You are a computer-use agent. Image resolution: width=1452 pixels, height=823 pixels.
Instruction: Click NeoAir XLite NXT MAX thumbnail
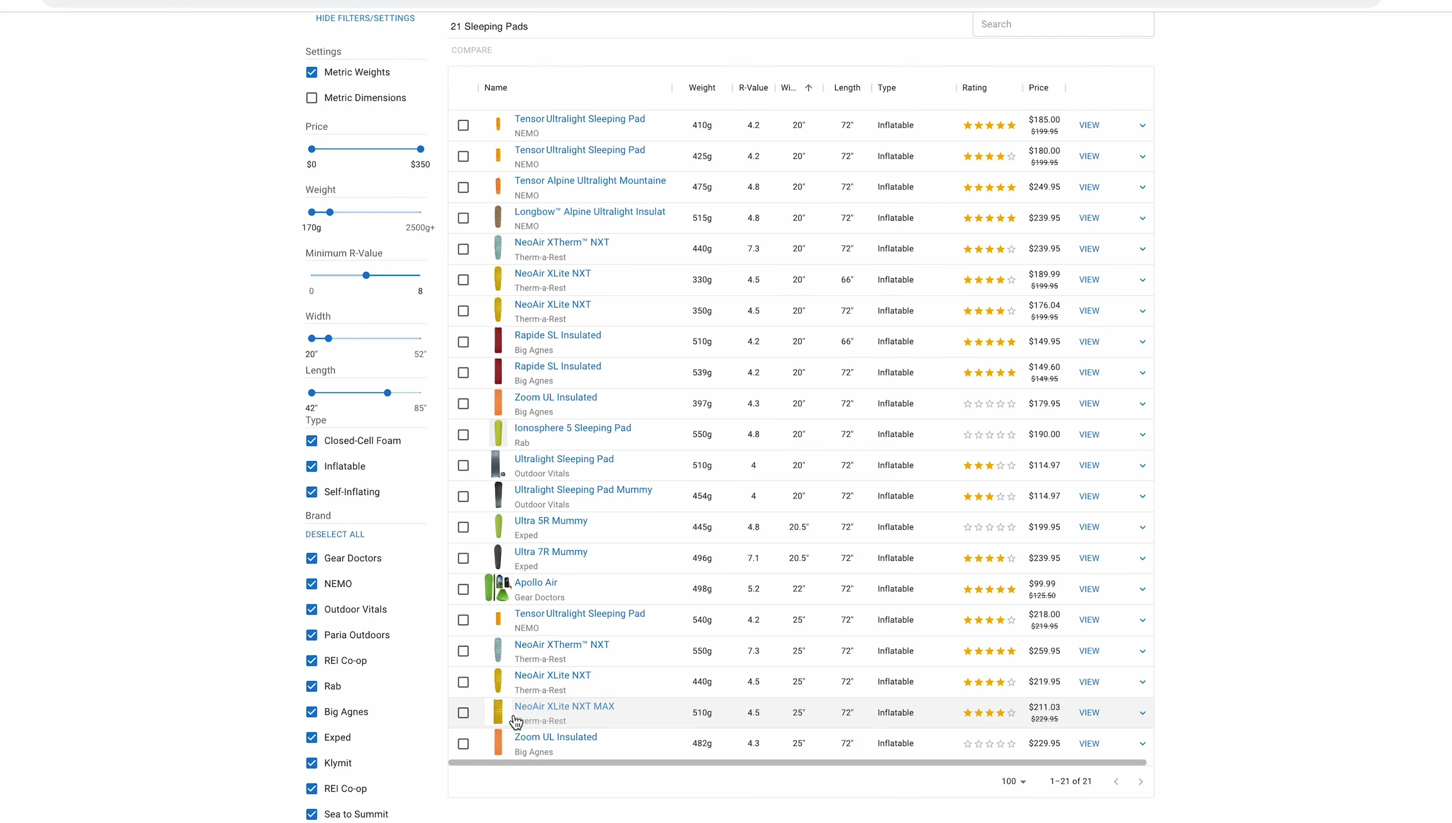point(497,712)
